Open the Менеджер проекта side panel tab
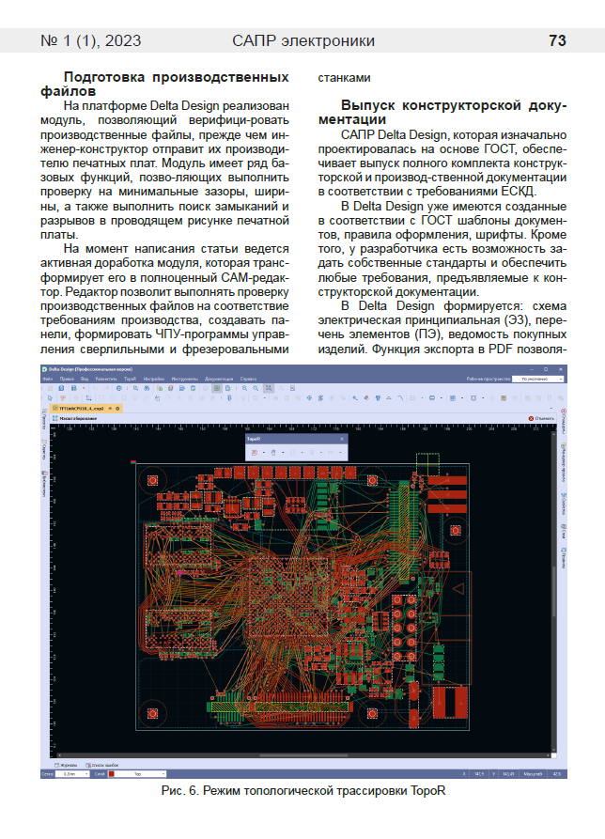 [x=564, y=463]
